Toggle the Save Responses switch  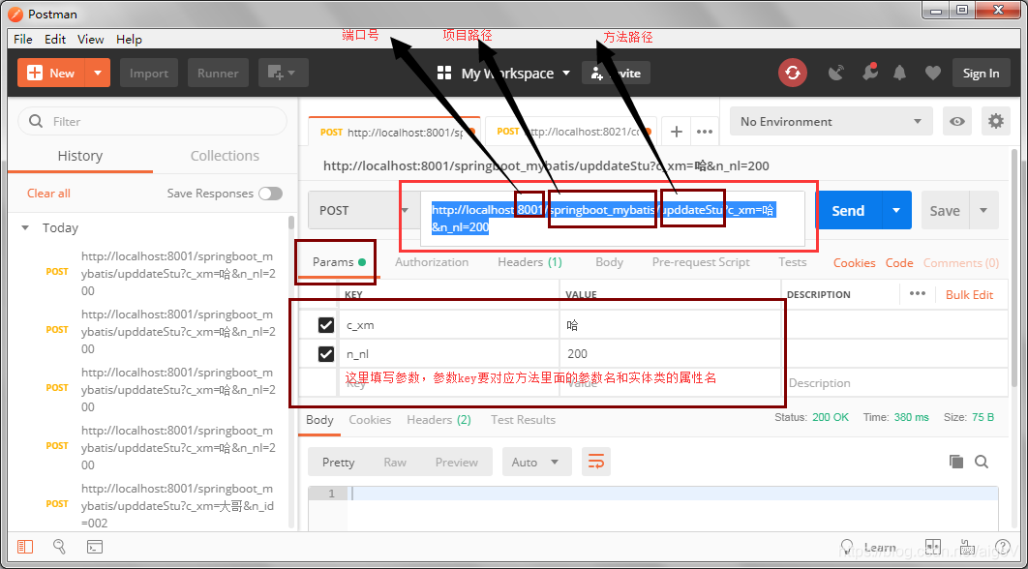[x=270, y=194]
